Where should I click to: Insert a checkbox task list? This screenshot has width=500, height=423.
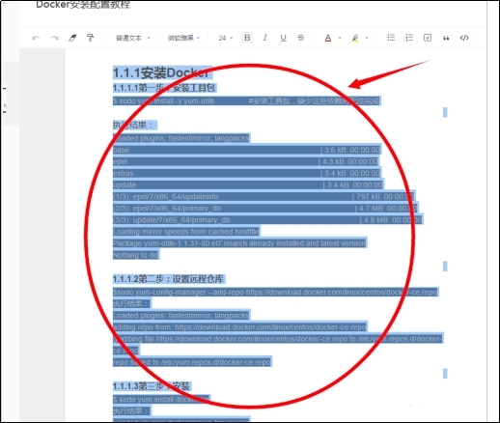428,38
